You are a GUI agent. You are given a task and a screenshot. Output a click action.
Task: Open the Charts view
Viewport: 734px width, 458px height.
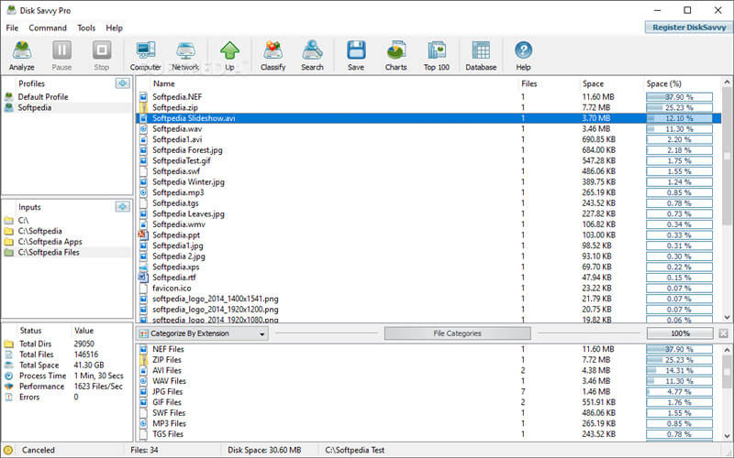pyautogui.click(x=395, y=55)
